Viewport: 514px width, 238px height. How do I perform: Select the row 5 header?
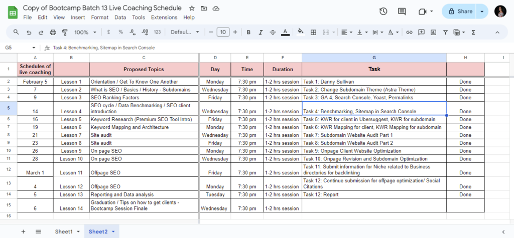[x=9, y=108]
